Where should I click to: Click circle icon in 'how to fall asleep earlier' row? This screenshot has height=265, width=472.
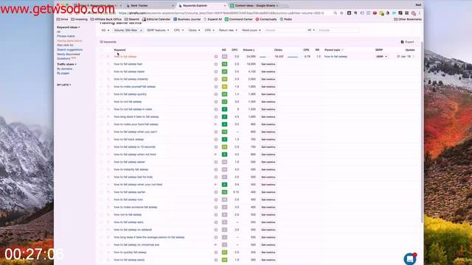pos(216,192)
